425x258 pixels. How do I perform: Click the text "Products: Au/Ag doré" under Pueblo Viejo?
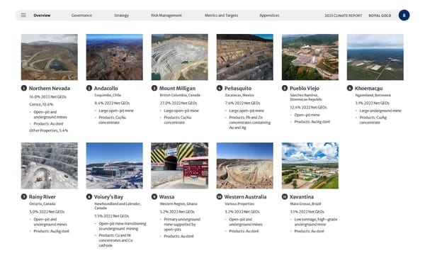[312, 122]
